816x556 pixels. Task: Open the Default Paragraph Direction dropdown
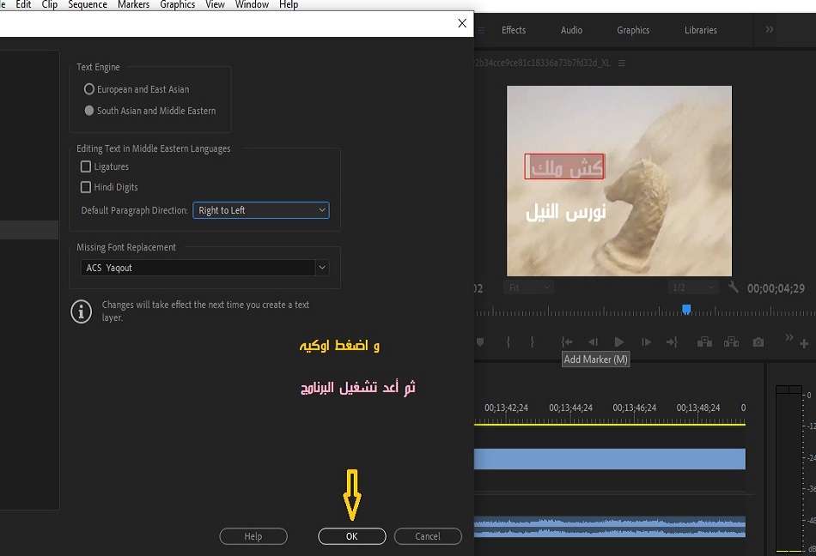click(260, 210)
